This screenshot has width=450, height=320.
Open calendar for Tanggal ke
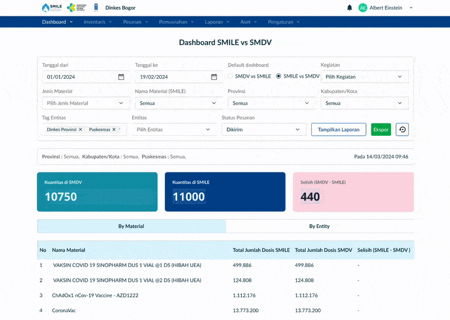214,77
